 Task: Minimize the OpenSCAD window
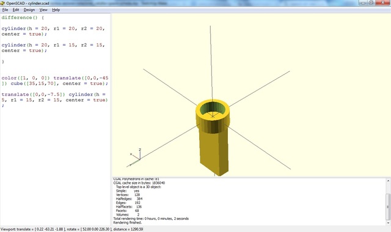coord(364,2)
